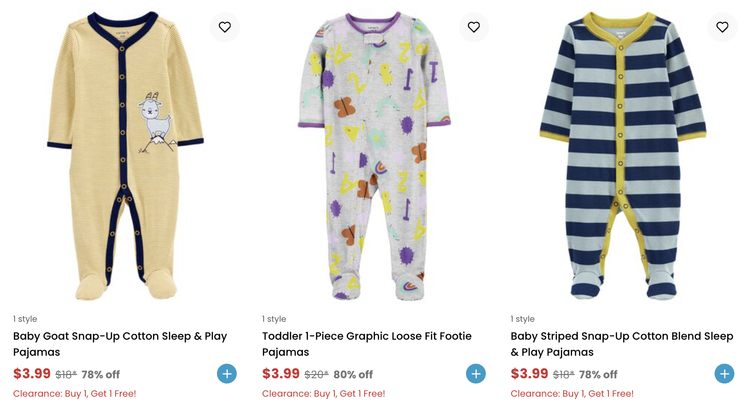
Task: Open navy striped pajamas product image
Action: 623,155
